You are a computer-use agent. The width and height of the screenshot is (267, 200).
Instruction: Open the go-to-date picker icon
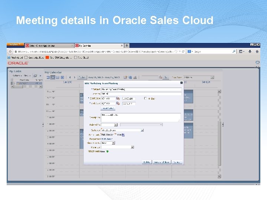point(161,77)
